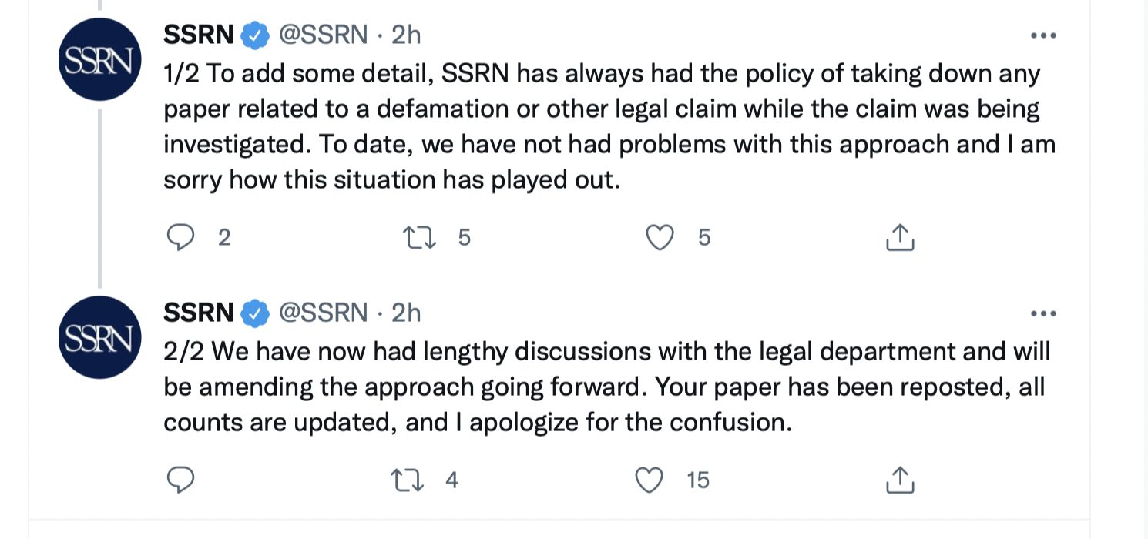Screen dimensions: 1148x539
Task: Reply to the 1/2 SSRN tweet
Action: click(180, 238)
